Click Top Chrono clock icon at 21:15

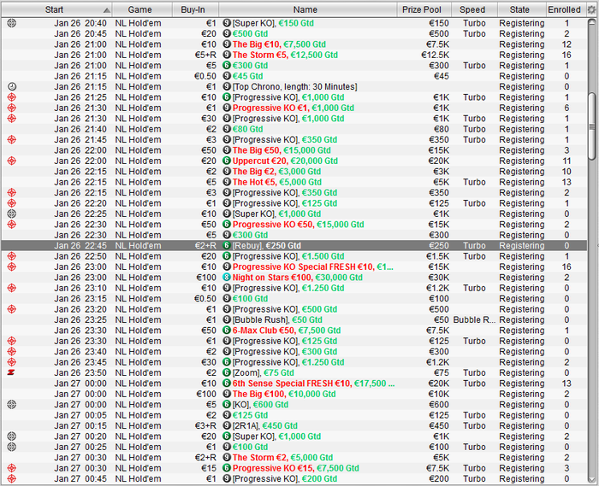pyautogui.click(x=12, y=86)
